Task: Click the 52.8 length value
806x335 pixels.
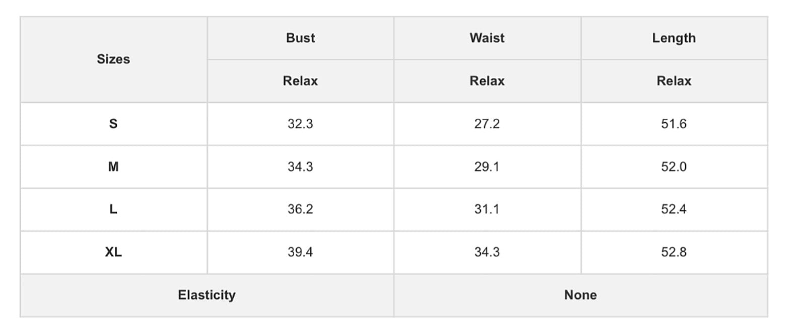Action: tap(674, 252)
